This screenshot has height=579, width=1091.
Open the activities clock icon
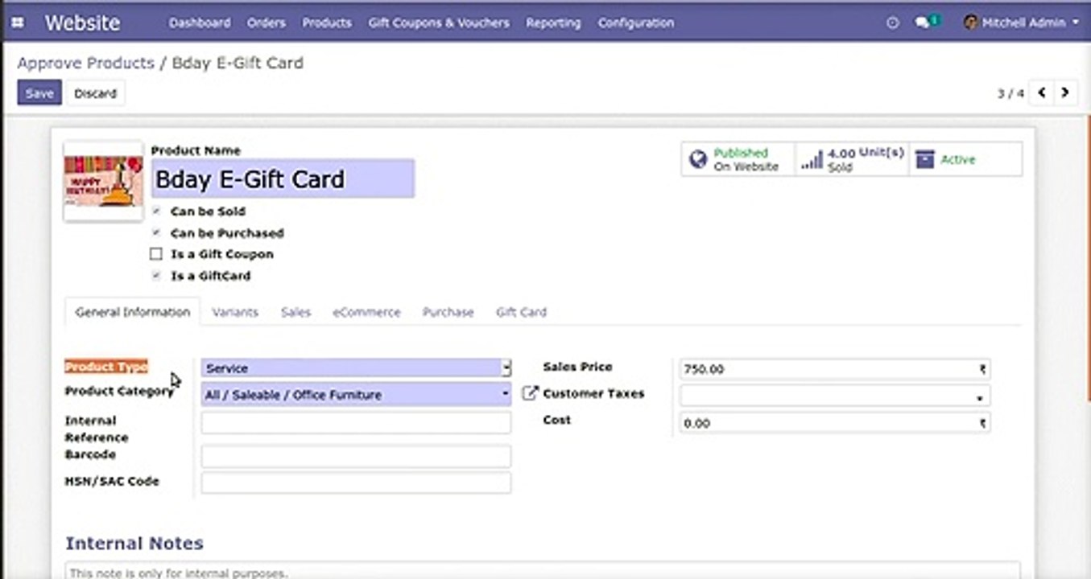892,23
